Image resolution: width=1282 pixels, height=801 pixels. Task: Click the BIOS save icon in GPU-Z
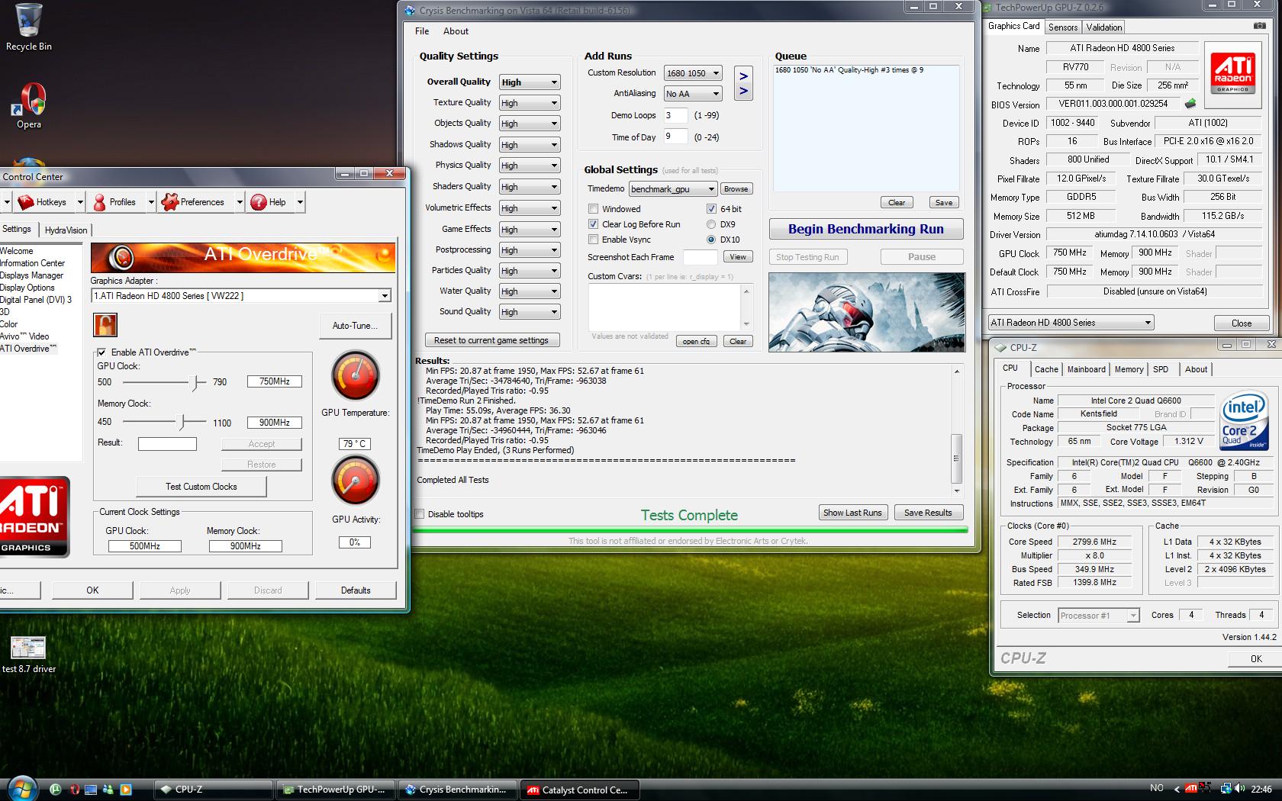[1190, 103]
